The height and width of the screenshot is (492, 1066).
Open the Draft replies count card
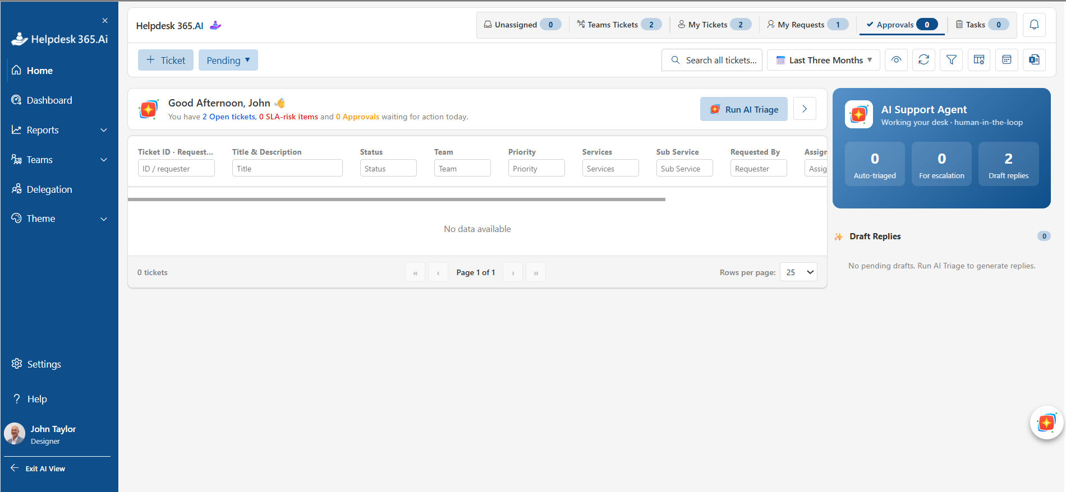point(1008,164)
